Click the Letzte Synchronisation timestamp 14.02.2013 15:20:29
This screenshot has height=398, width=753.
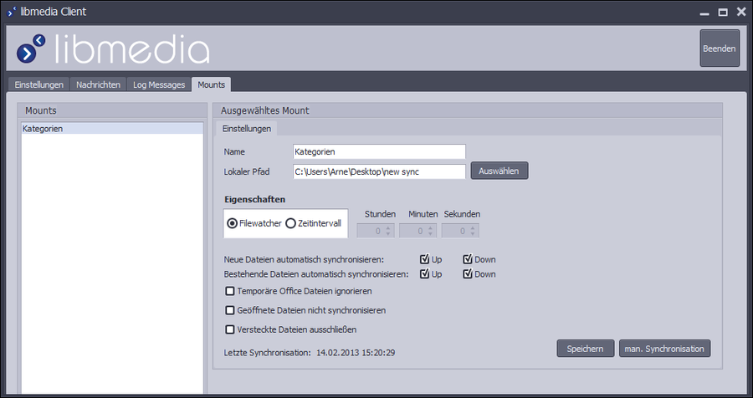356,353
